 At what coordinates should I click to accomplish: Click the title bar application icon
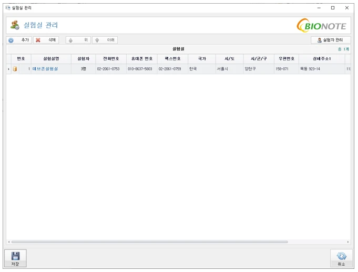(x=8, y=8)
